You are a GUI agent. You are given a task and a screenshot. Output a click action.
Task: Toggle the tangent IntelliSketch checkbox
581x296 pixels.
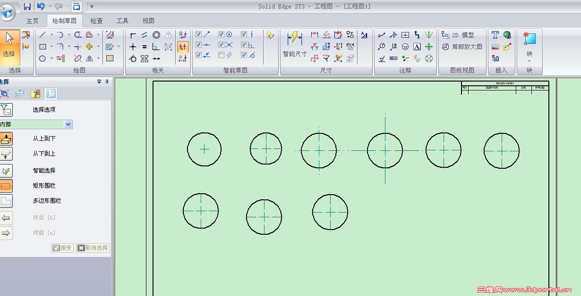(x=244, y=55)
